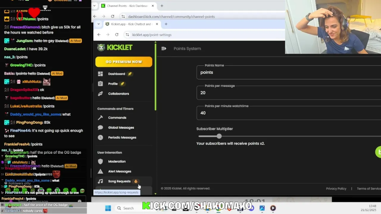
Task: Click username LukeLiveAustralia in chat
Action: (x=26, y=106)
